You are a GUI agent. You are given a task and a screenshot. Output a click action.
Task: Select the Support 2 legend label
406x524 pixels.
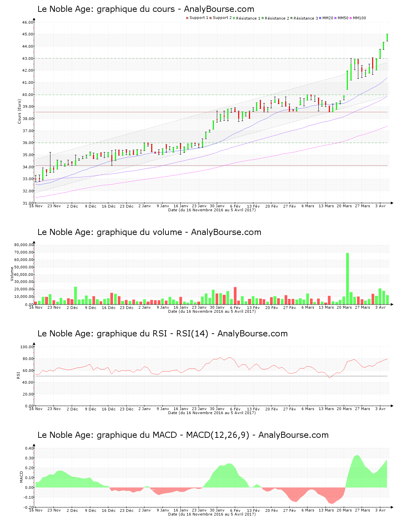point(222,18)
